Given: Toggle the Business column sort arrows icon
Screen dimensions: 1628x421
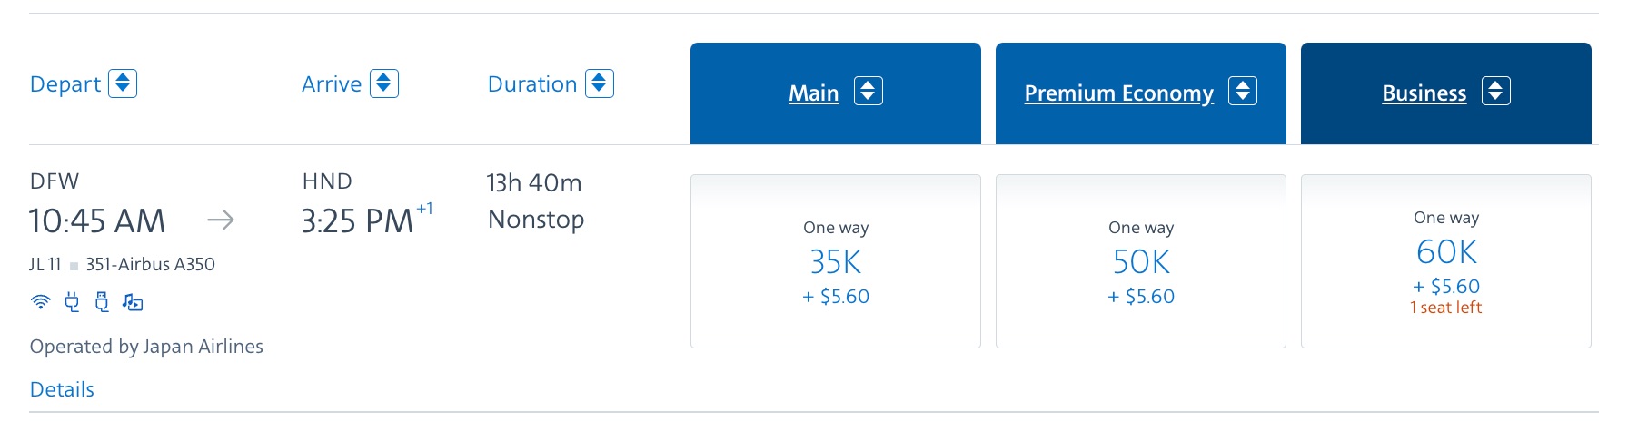Looking at the screenshot, I should click(x=1496, y=92).
